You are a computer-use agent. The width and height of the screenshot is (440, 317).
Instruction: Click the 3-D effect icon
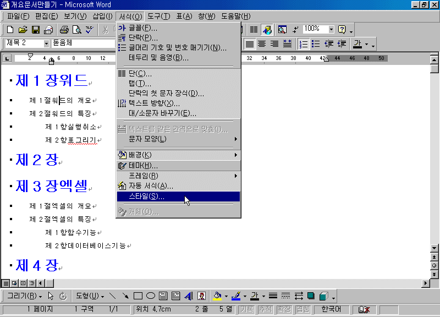[x=324, y=296]
